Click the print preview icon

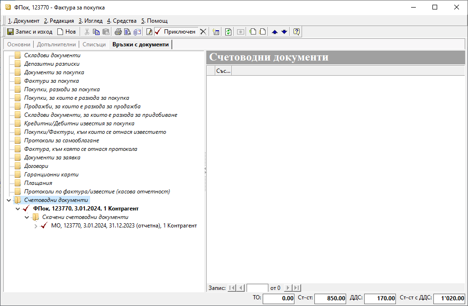(127, 32)
